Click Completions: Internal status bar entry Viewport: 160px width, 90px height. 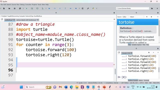click(x=111, y=83)
